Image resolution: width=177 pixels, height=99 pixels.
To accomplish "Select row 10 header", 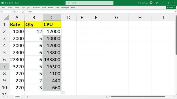I will pos(4,87).
